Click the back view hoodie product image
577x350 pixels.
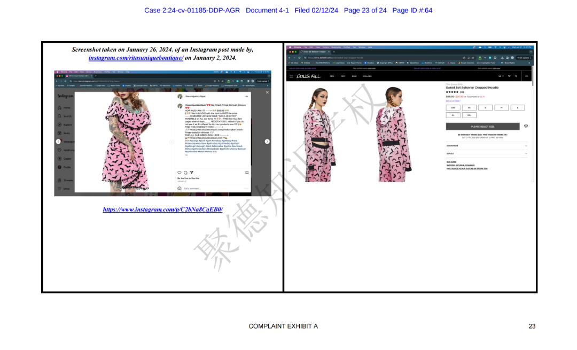[x=394, y=134]
